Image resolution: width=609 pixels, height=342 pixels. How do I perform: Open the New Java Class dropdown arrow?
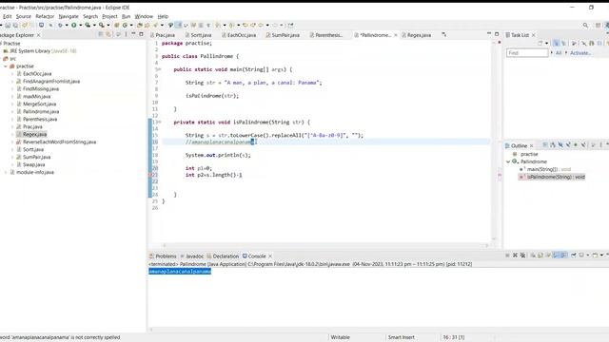coord(131,26)
